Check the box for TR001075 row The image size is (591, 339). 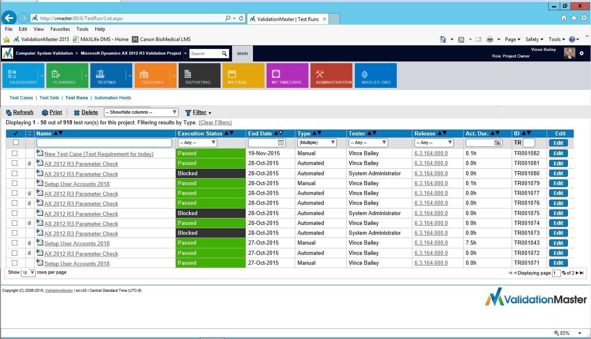(15, 213)
